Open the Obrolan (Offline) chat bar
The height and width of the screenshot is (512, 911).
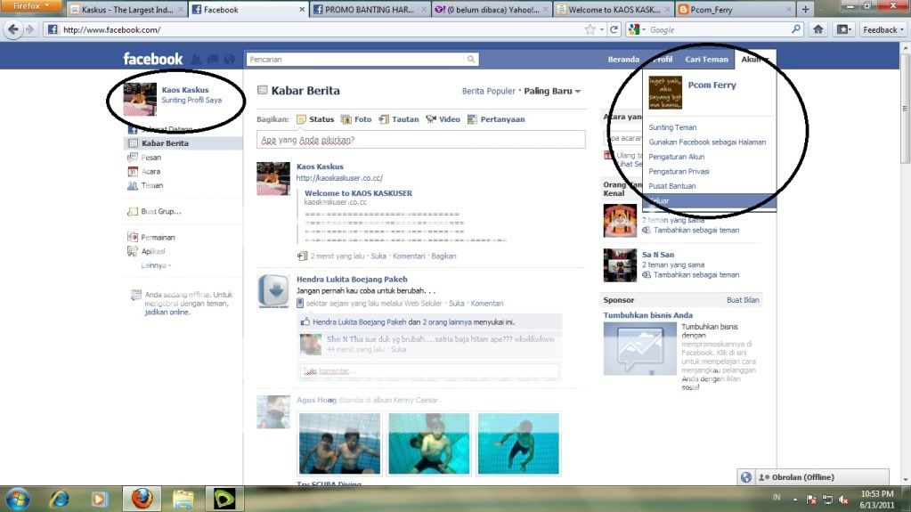pyautogui.click(x=821, y=477)
